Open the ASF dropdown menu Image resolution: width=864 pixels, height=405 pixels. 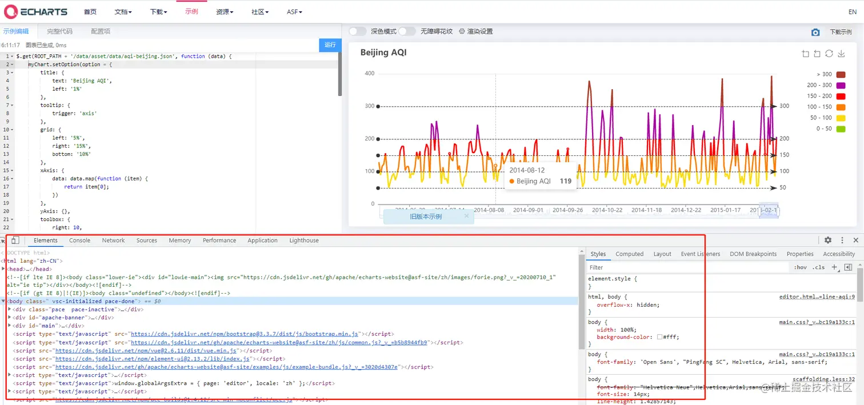294,12
